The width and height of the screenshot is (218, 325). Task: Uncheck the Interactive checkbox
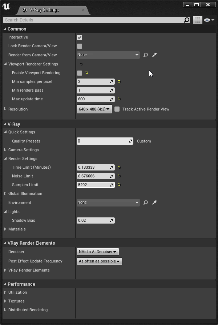(x=80, y=37)
